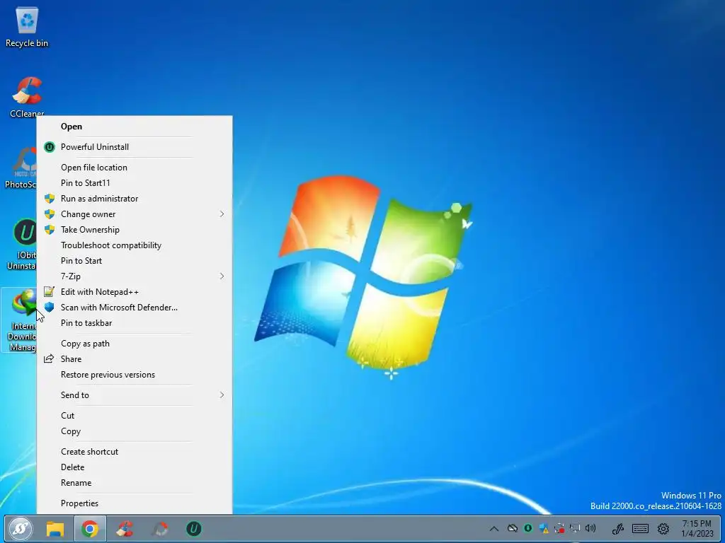
Task: Click Pin to Start11
Action: 134,183
